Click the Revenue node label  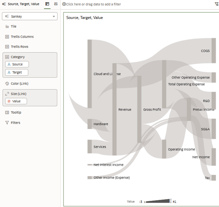pos(125,109)
